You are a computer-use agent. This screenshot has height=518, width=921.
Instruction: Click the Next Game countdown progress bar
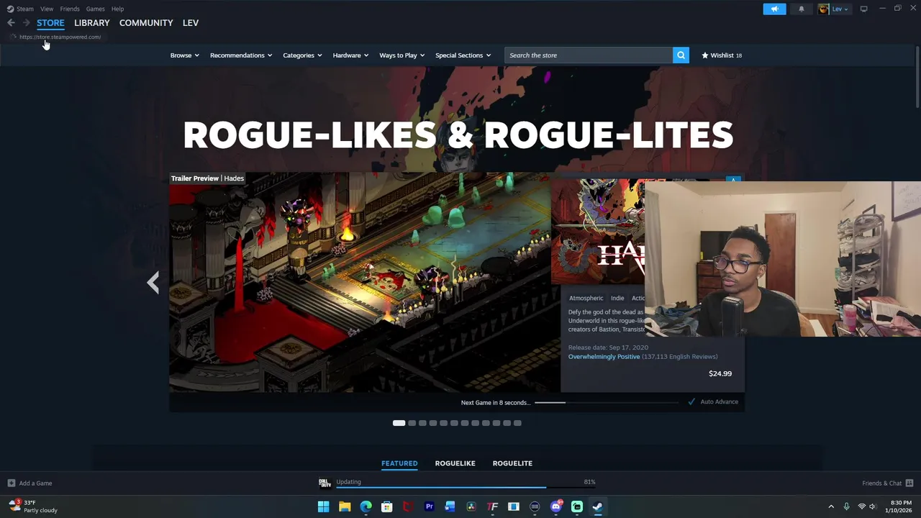(x=607, y=403)
